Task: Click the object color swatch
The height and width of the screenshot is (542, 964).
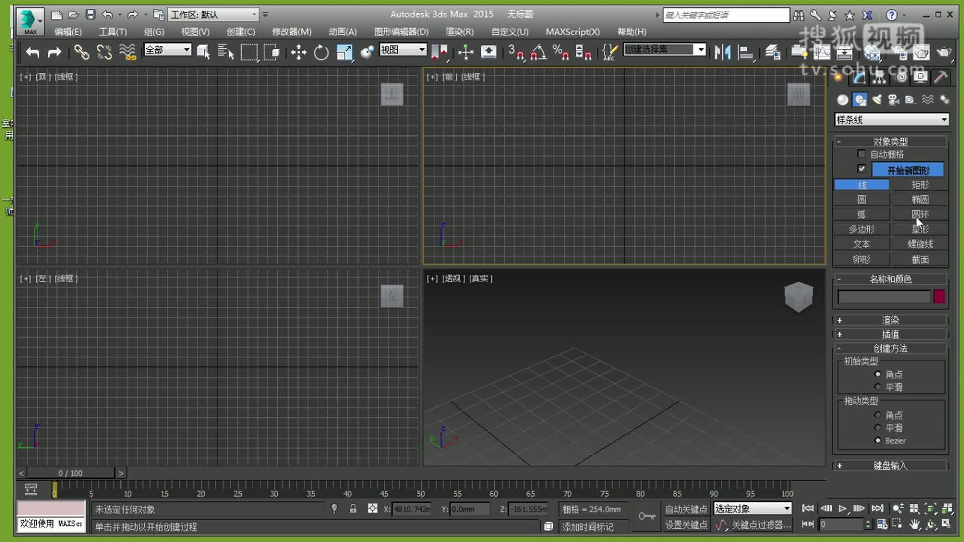Action: tap(938, 297)
